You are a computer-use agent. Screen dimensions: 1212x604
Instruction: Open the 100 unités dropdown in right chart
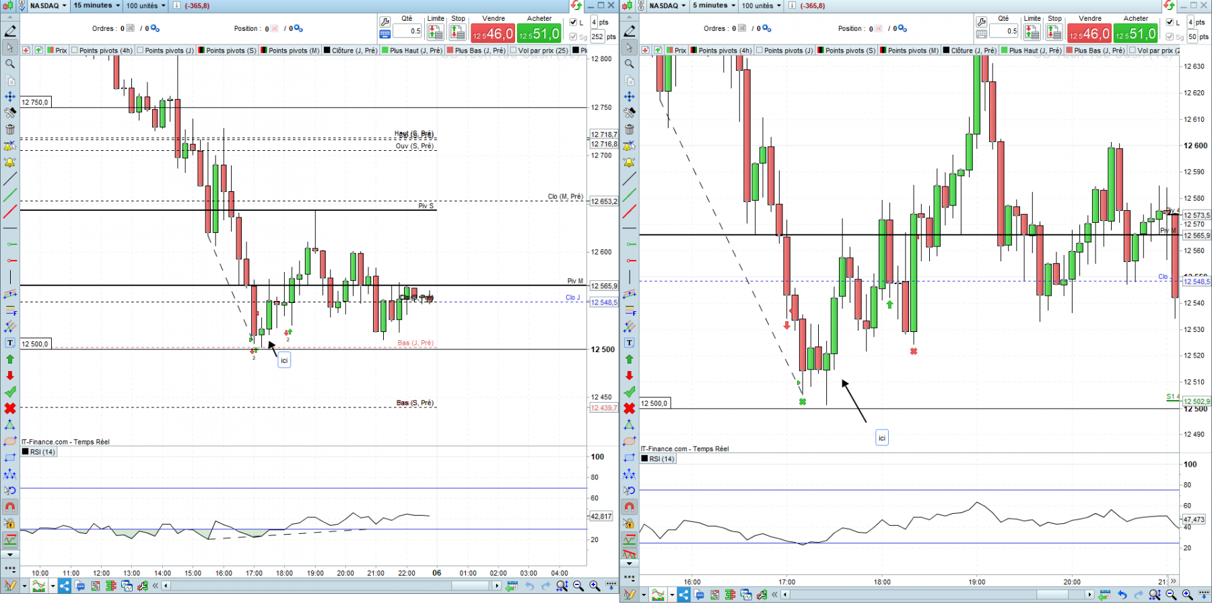point(762,5)
